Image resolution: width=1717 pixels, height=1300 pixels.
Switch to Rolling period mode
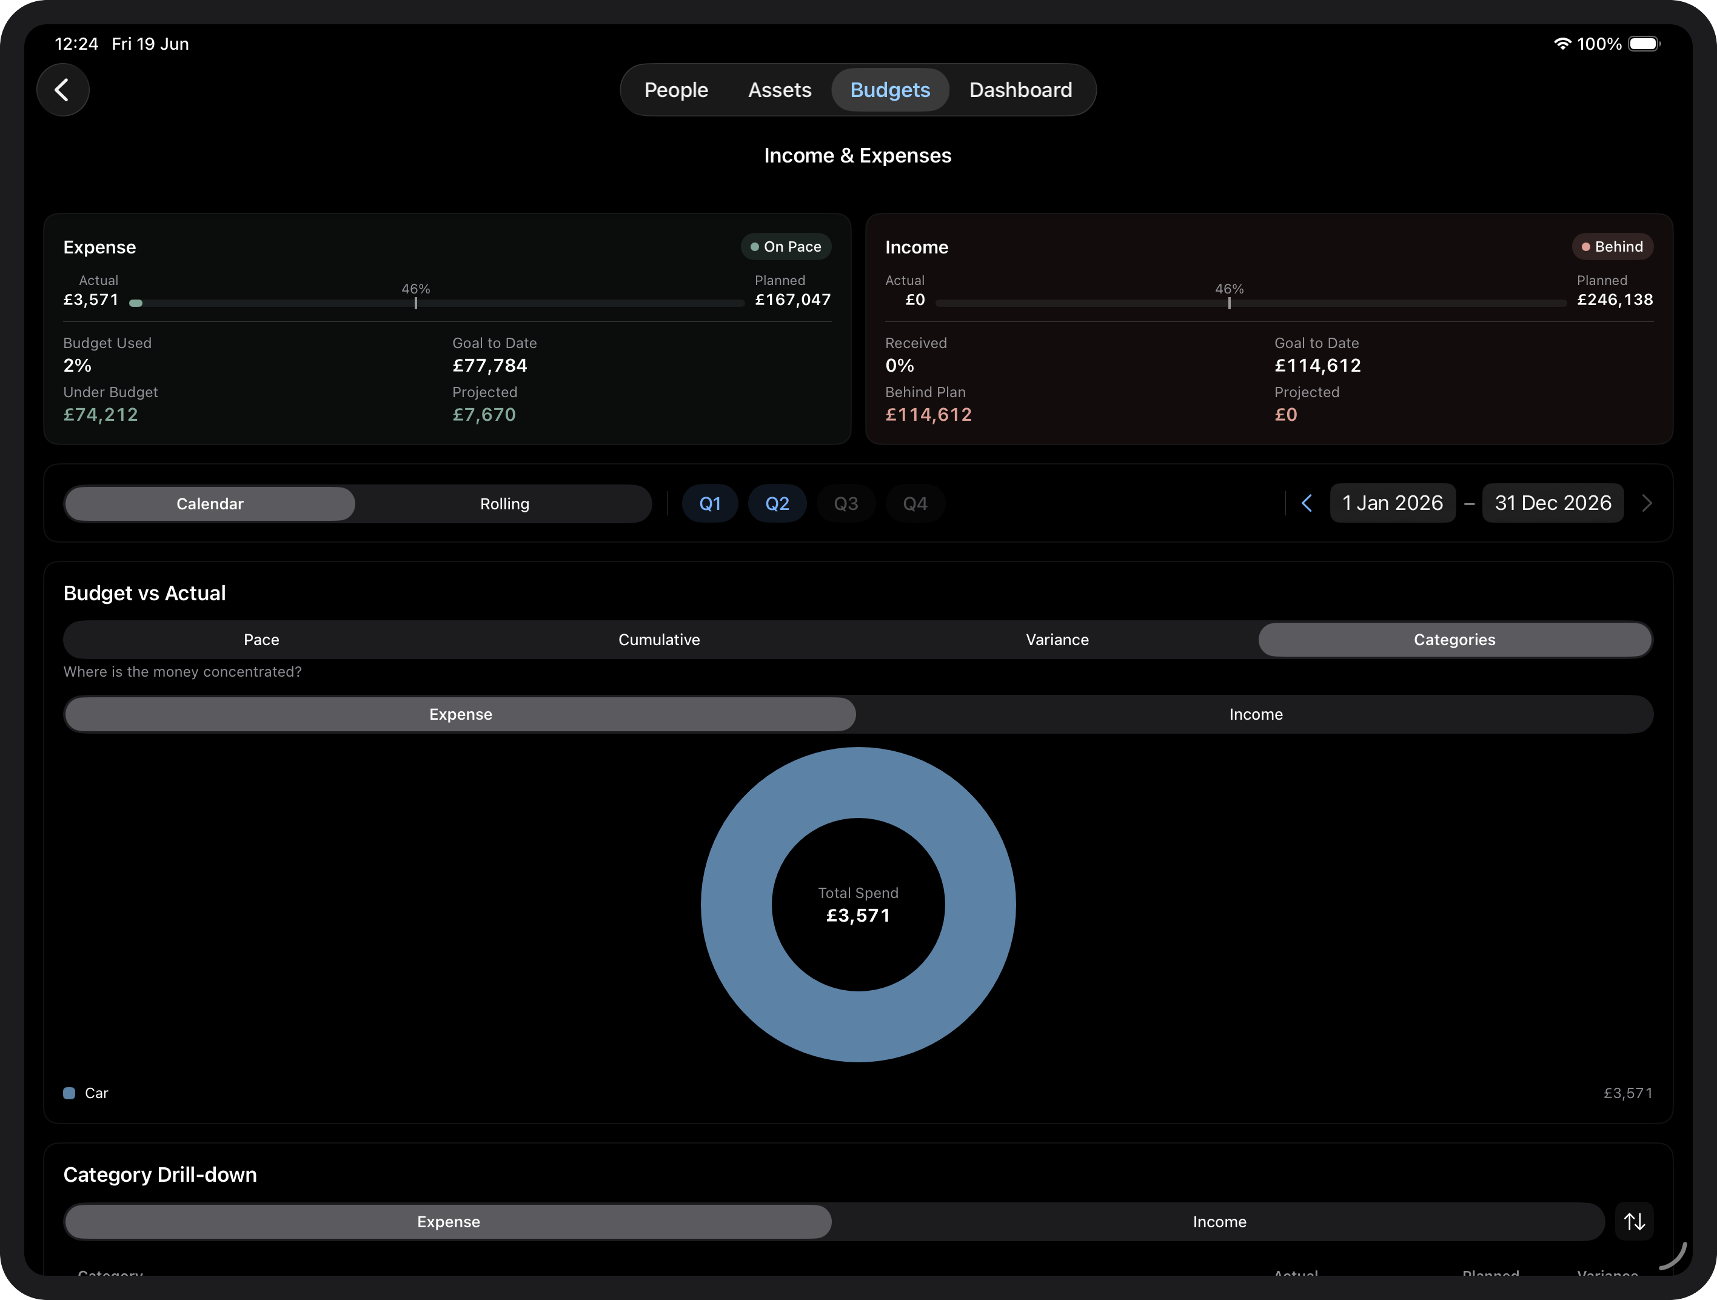504,504
